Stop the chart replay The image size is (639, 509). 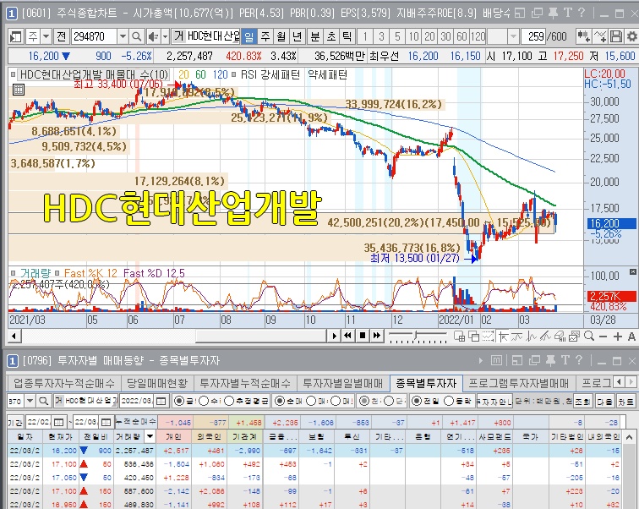363,336
